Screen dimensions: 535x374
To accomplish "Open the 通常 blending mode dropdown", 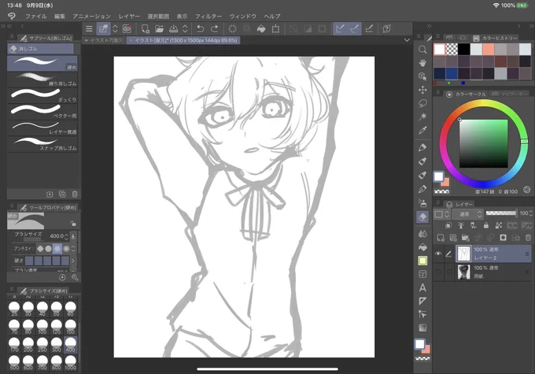I will click(x=467, y=214).
